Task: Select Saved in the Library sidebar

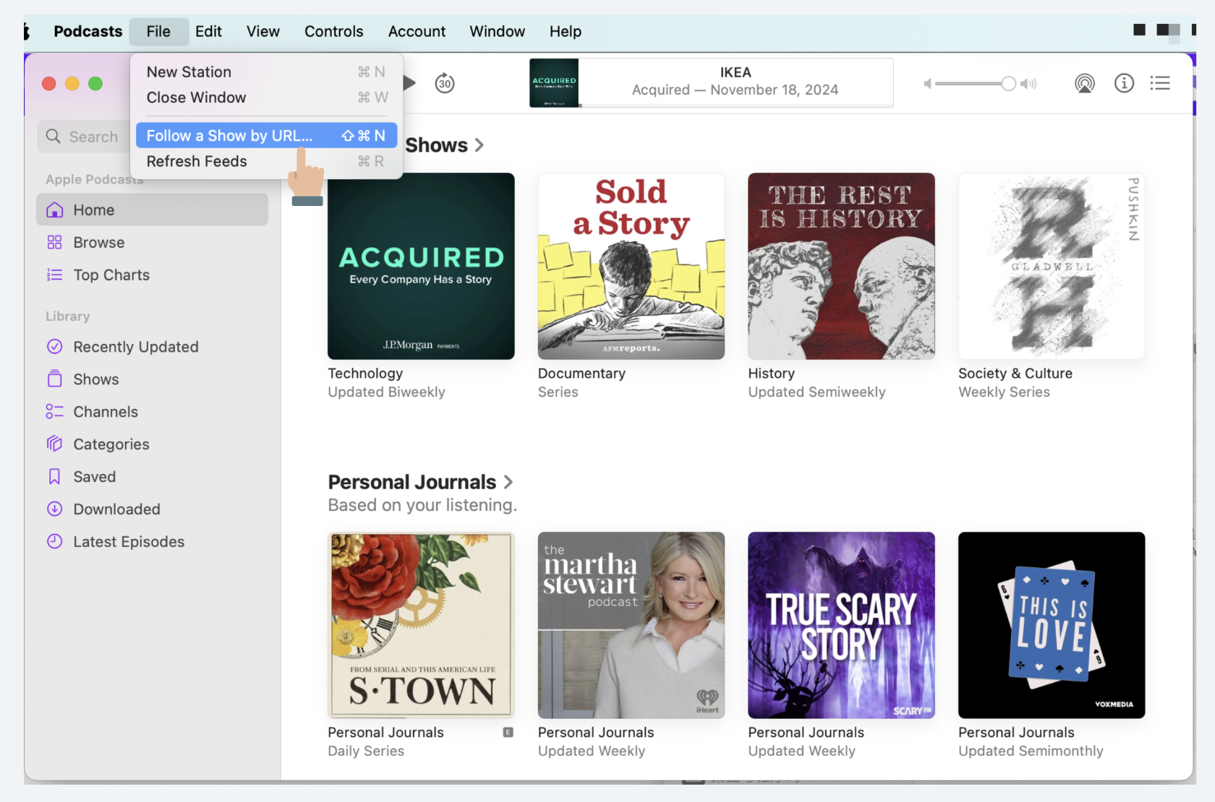Action: coord(94,477)
